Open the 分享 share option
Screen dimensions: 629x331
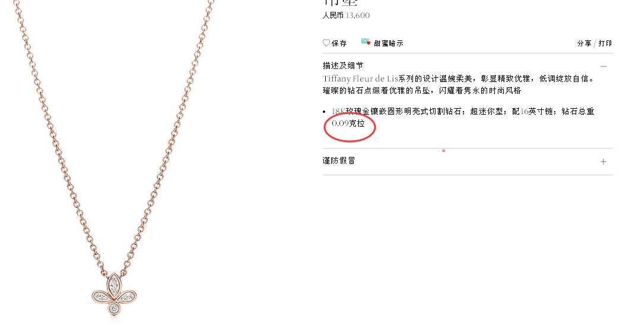click(584, 43)
